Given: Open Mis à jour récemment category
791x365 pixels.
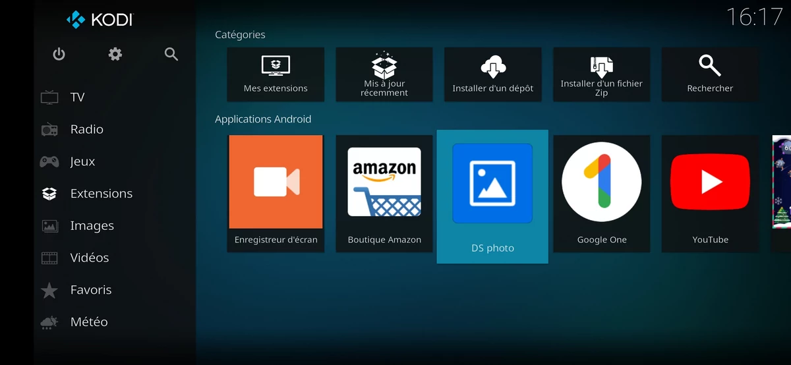Looking at the screenshot, I should click(384, 74).
